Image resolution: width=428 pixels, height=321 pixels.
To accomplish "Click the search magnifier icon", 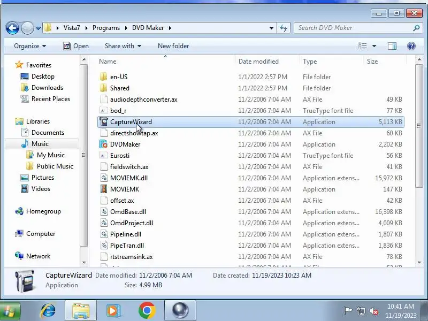I will click(x=417, y=28).
